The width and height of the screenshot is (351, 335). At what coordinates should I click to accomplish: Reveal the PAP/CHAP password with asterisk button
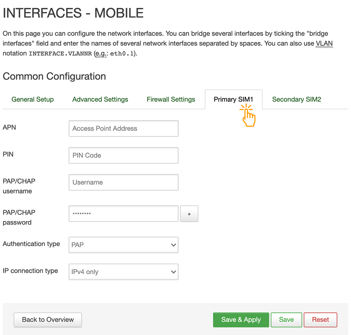[189, 214]
